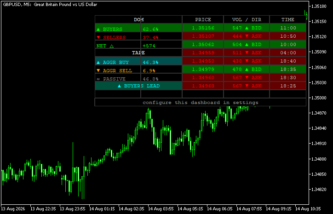Click the 1.34940 price scale label

pos(319,128)
